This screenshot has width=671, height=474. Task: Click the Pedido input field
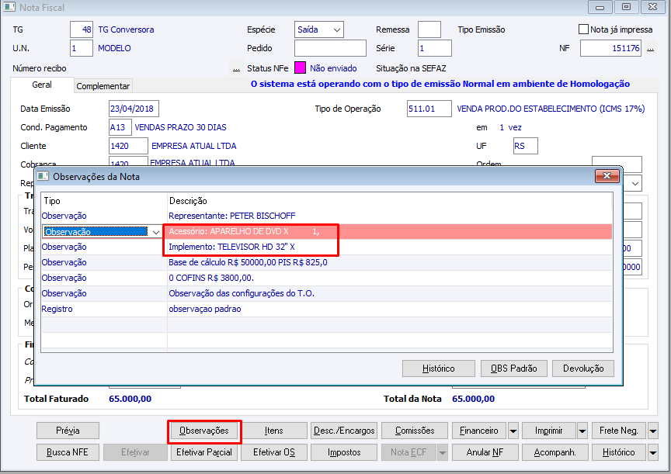(330, 48)
